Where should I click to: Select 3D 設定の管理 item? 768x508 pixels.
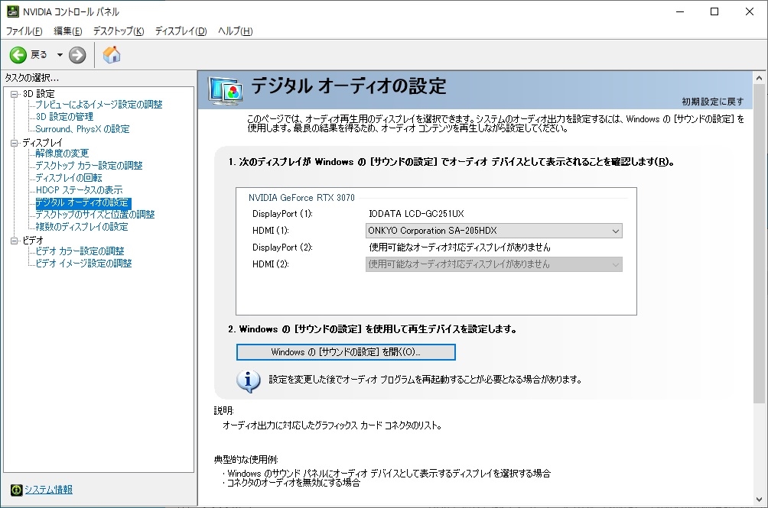coord(64,116)
